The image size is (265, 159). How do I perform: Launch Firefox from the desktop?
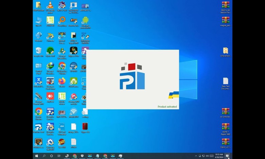(x=62, y=82)
